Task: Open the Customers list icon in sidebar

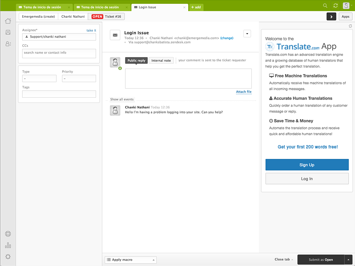Action: click(x=8, y=44)
